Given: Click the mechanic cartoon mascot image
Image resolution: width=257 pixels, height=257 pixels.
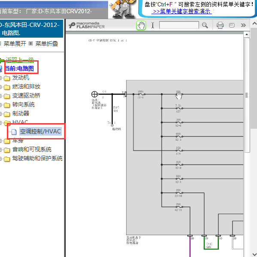Looking at the screenshot, I should point(123,9).
